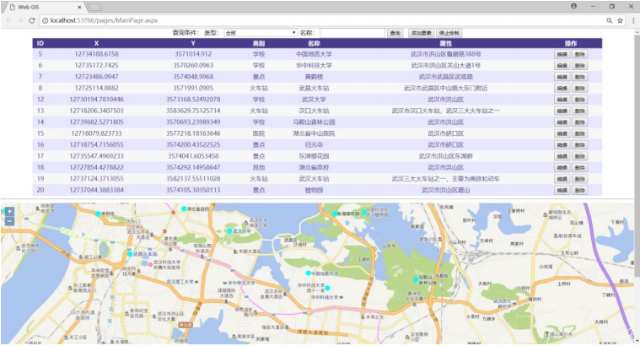Open the Chrome user profile icon

pyautogui.click(x=574, y=6)
